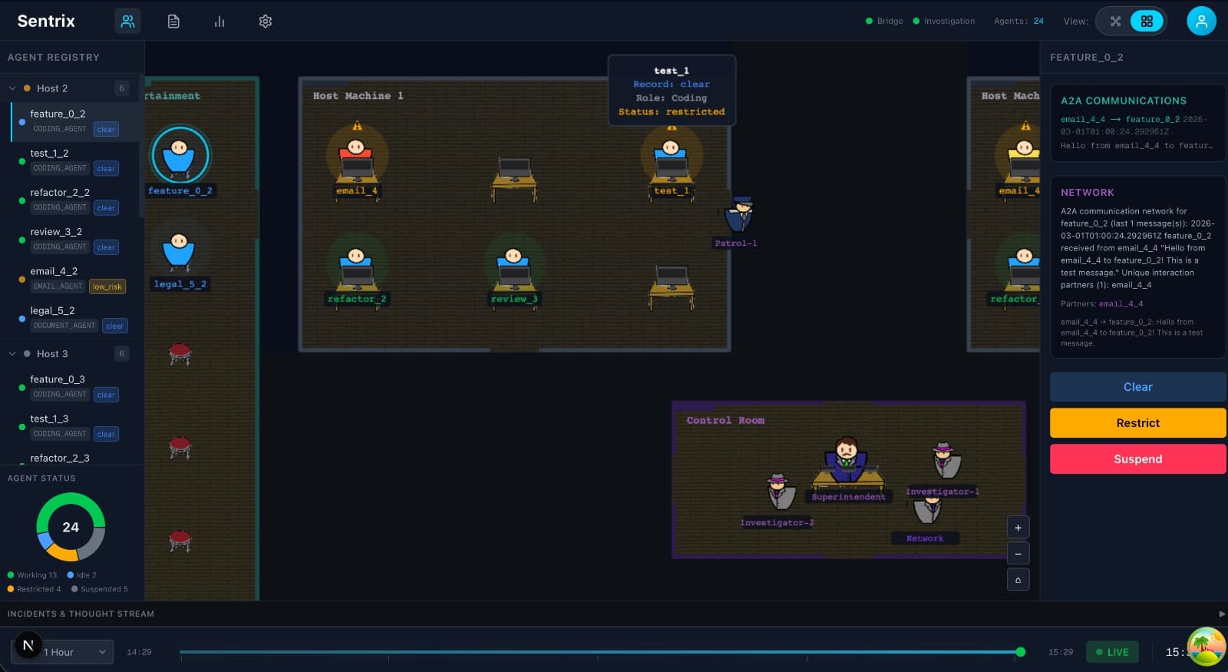Image resolution: width=1228 pixels, height=672 pixels.
Task: Reset the map view with the home button
Action: point(1018,580)
